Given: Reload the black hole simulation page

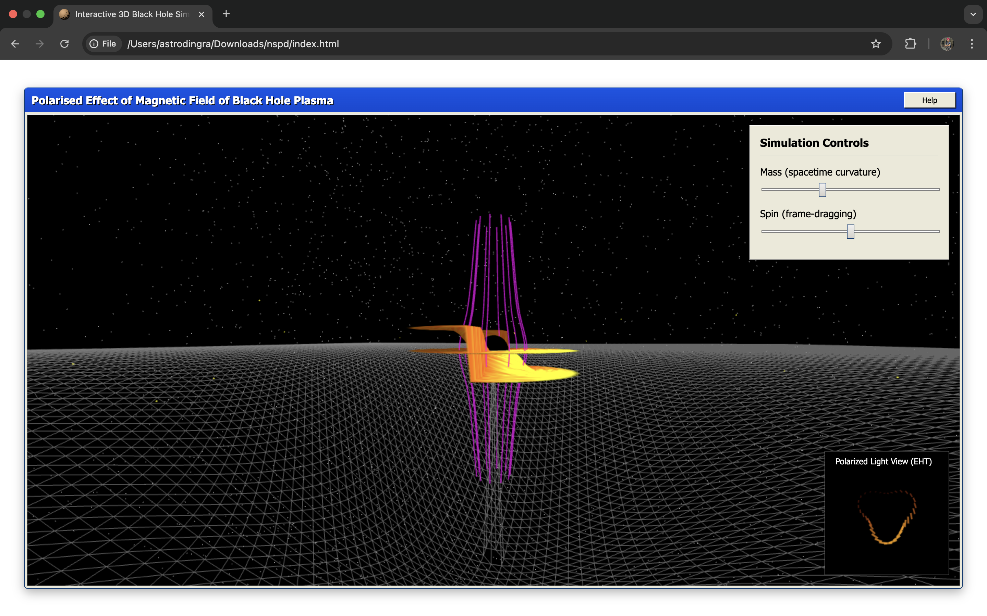Looking at the screenshot, I should pos(64,43).
